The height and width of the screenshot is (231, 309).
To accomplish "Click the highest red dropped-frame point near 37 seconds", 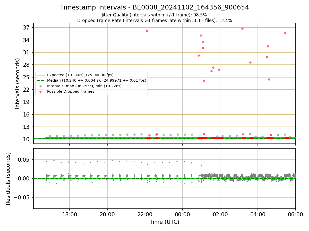I will pos(242,28).
